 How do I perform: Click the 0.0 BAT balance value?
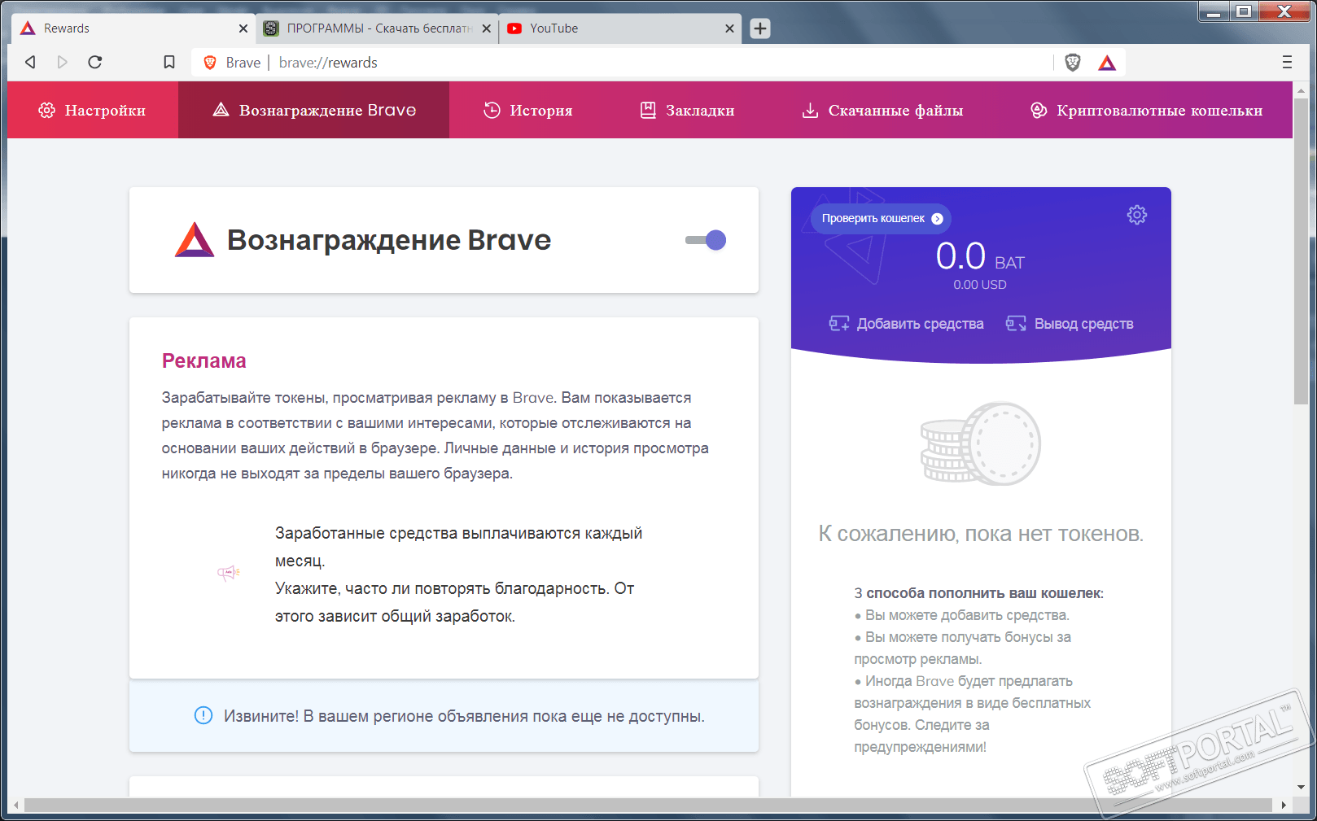980,257
